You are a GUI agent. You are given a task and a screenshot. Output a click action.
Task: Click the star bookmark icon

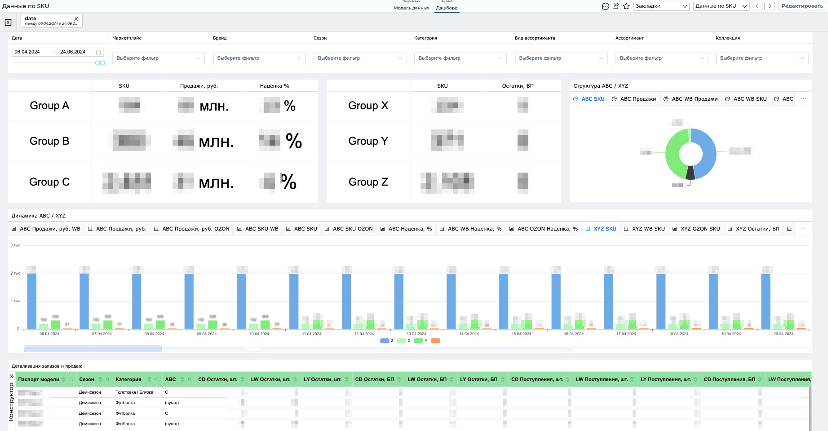(x=626, y=6)
